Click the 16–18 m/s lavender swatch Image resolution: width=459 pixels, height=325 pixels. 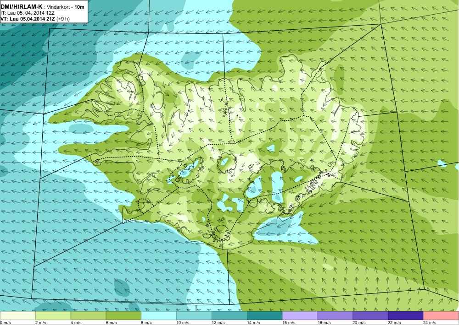(300, 316)
